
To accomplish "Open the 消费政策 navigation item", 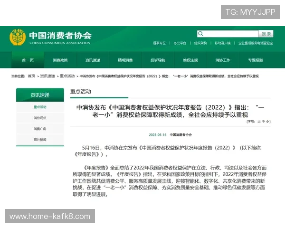I will [60, 60].
